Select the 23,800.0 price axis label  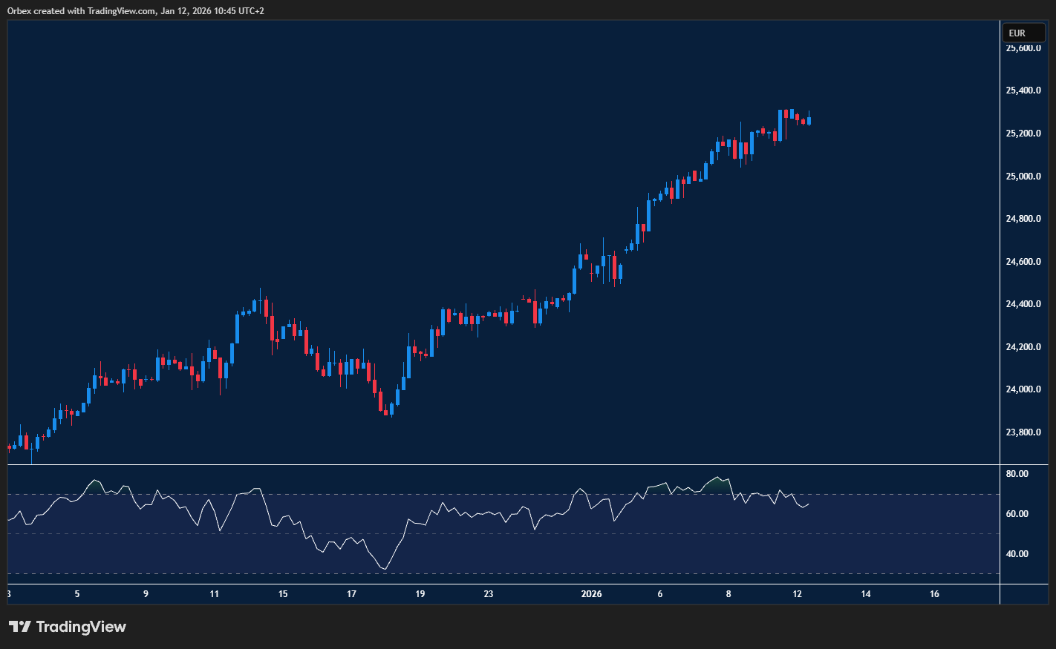(x=1023, y=432)
